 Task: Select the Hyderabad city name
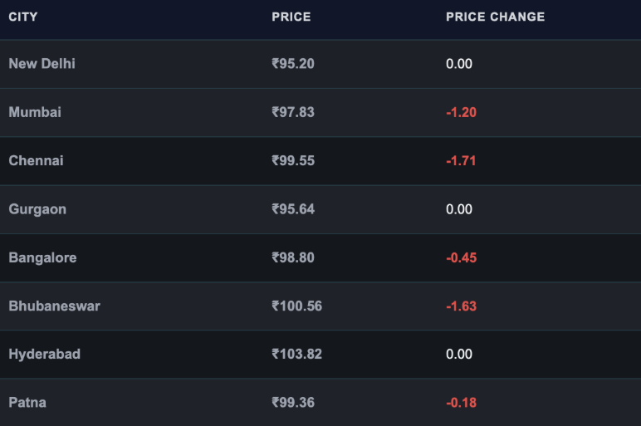(44, 354)
